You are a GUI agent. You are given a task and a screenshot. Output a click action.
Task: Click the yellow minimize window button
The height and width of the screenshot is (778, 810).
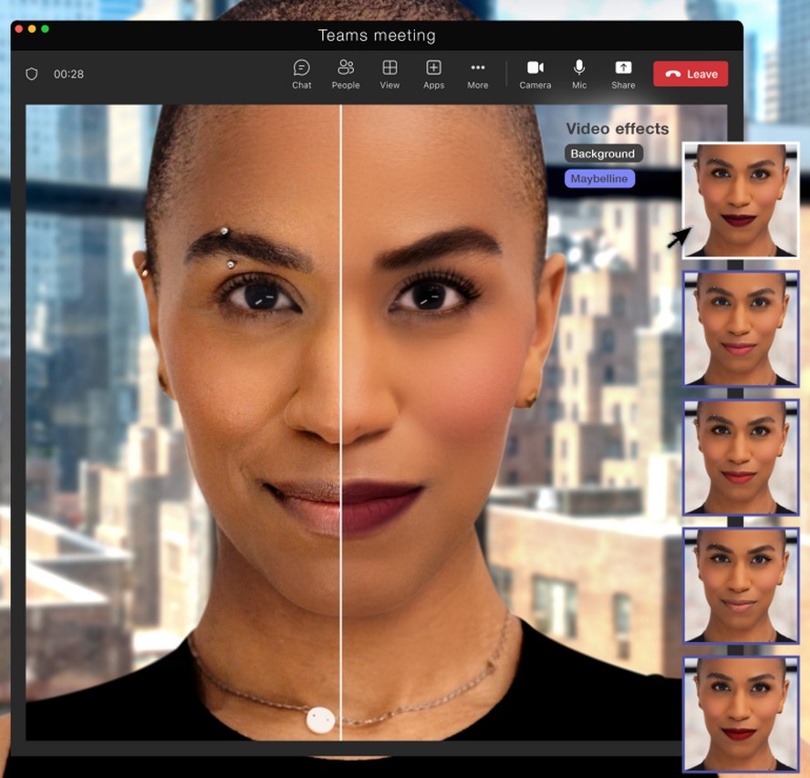(x=32, y=29)
